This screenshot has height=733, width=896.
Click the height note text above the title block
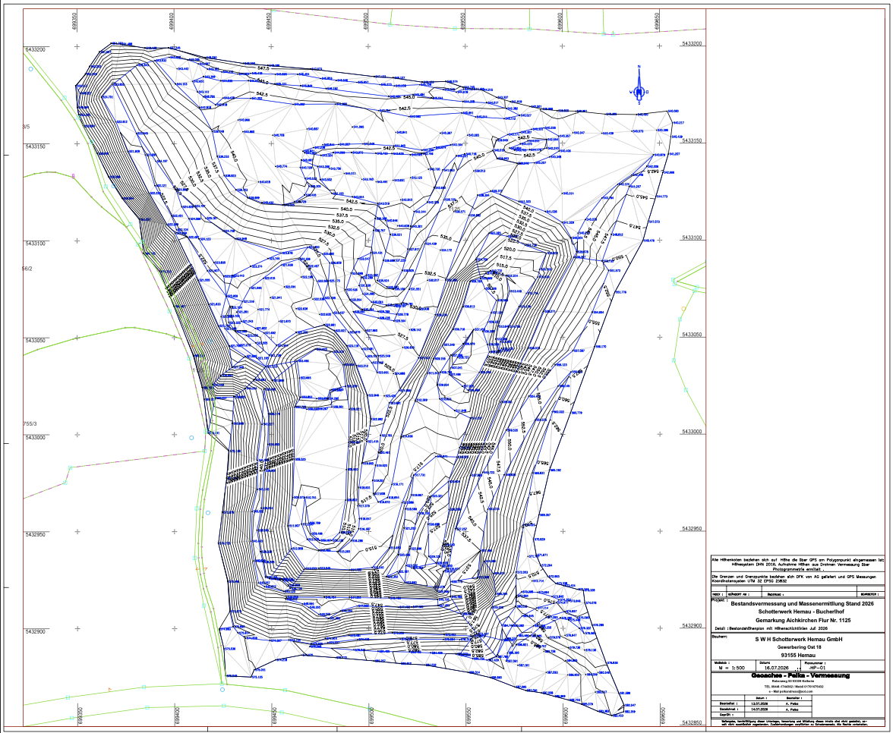click(x=798, y=565)
